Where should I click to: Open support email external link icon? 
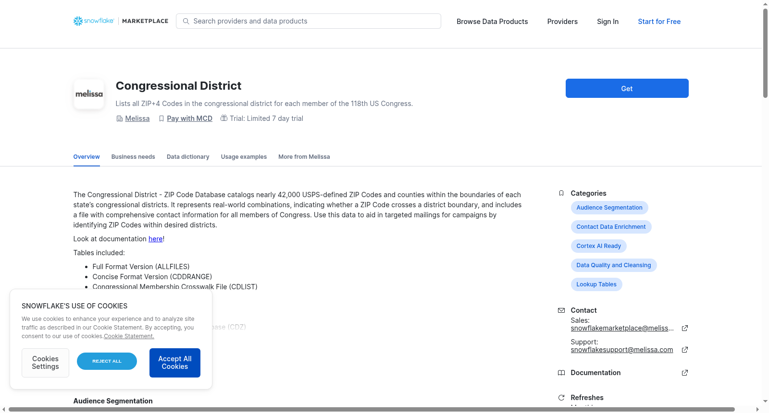click(685, 350)
